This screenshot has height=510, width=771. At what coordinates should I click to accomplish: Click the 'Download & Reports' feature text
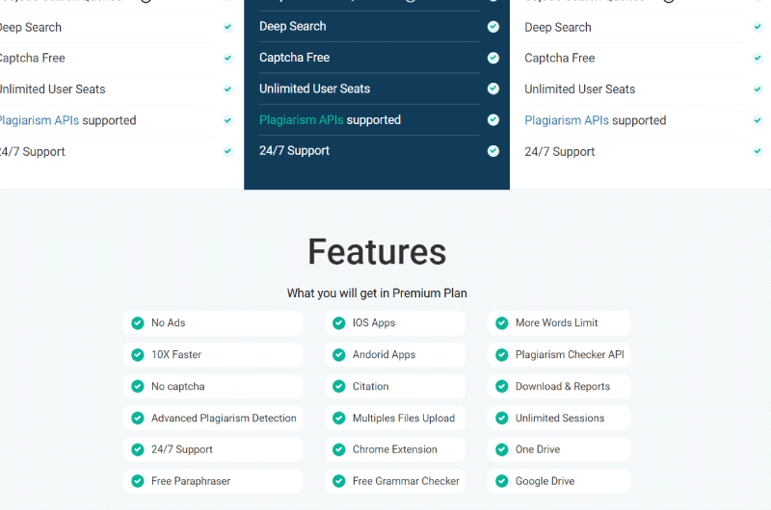563,386
